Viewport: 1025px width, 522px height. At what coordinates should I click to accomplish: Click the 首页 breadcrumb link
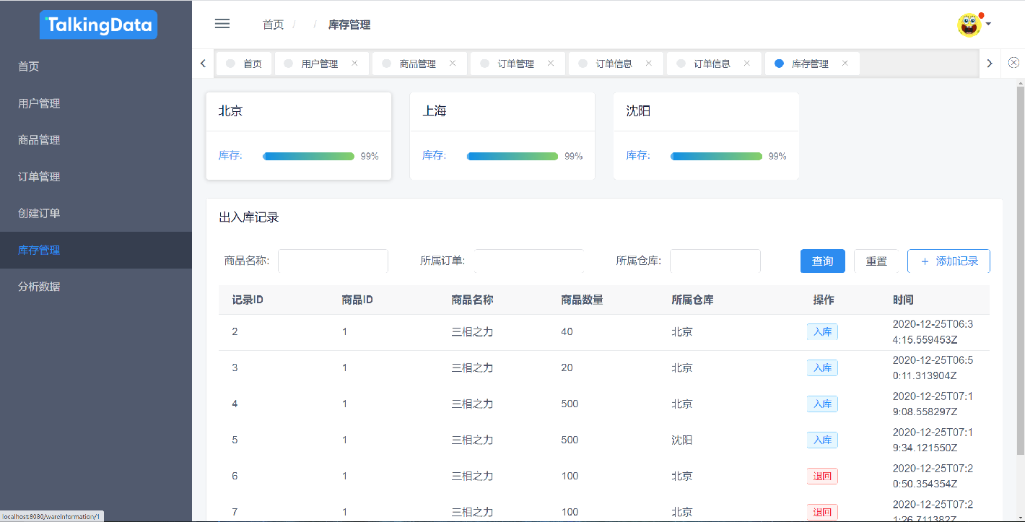[x=273, y=25]
